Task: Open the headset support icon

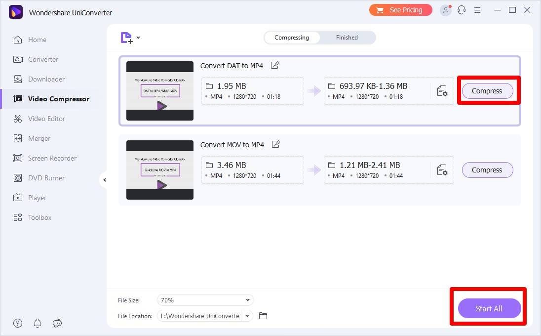Action: click(462, 10)
